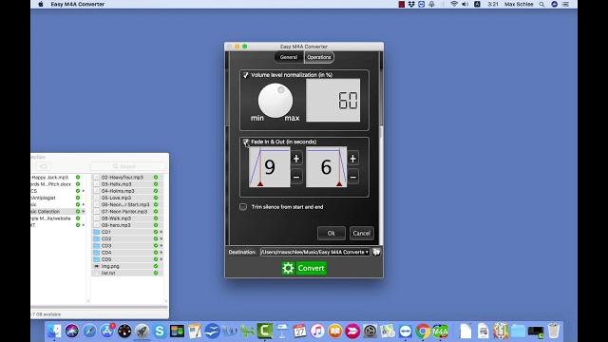Decrease fade-out seconds with minus button

coord(352,177)
